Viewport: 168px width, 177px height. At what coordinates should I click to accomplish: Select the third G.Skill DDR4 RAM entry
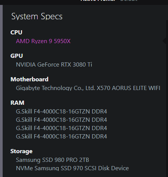coord(61,128)
